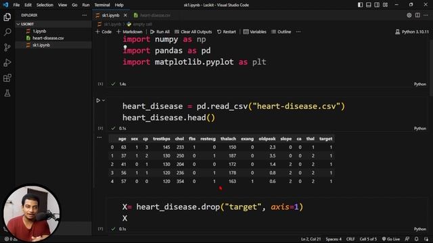Image resolution: width=433 pixels, height=243 pixels.
Task: Click the editor vertical scrollbar
Action: point(431,67)
